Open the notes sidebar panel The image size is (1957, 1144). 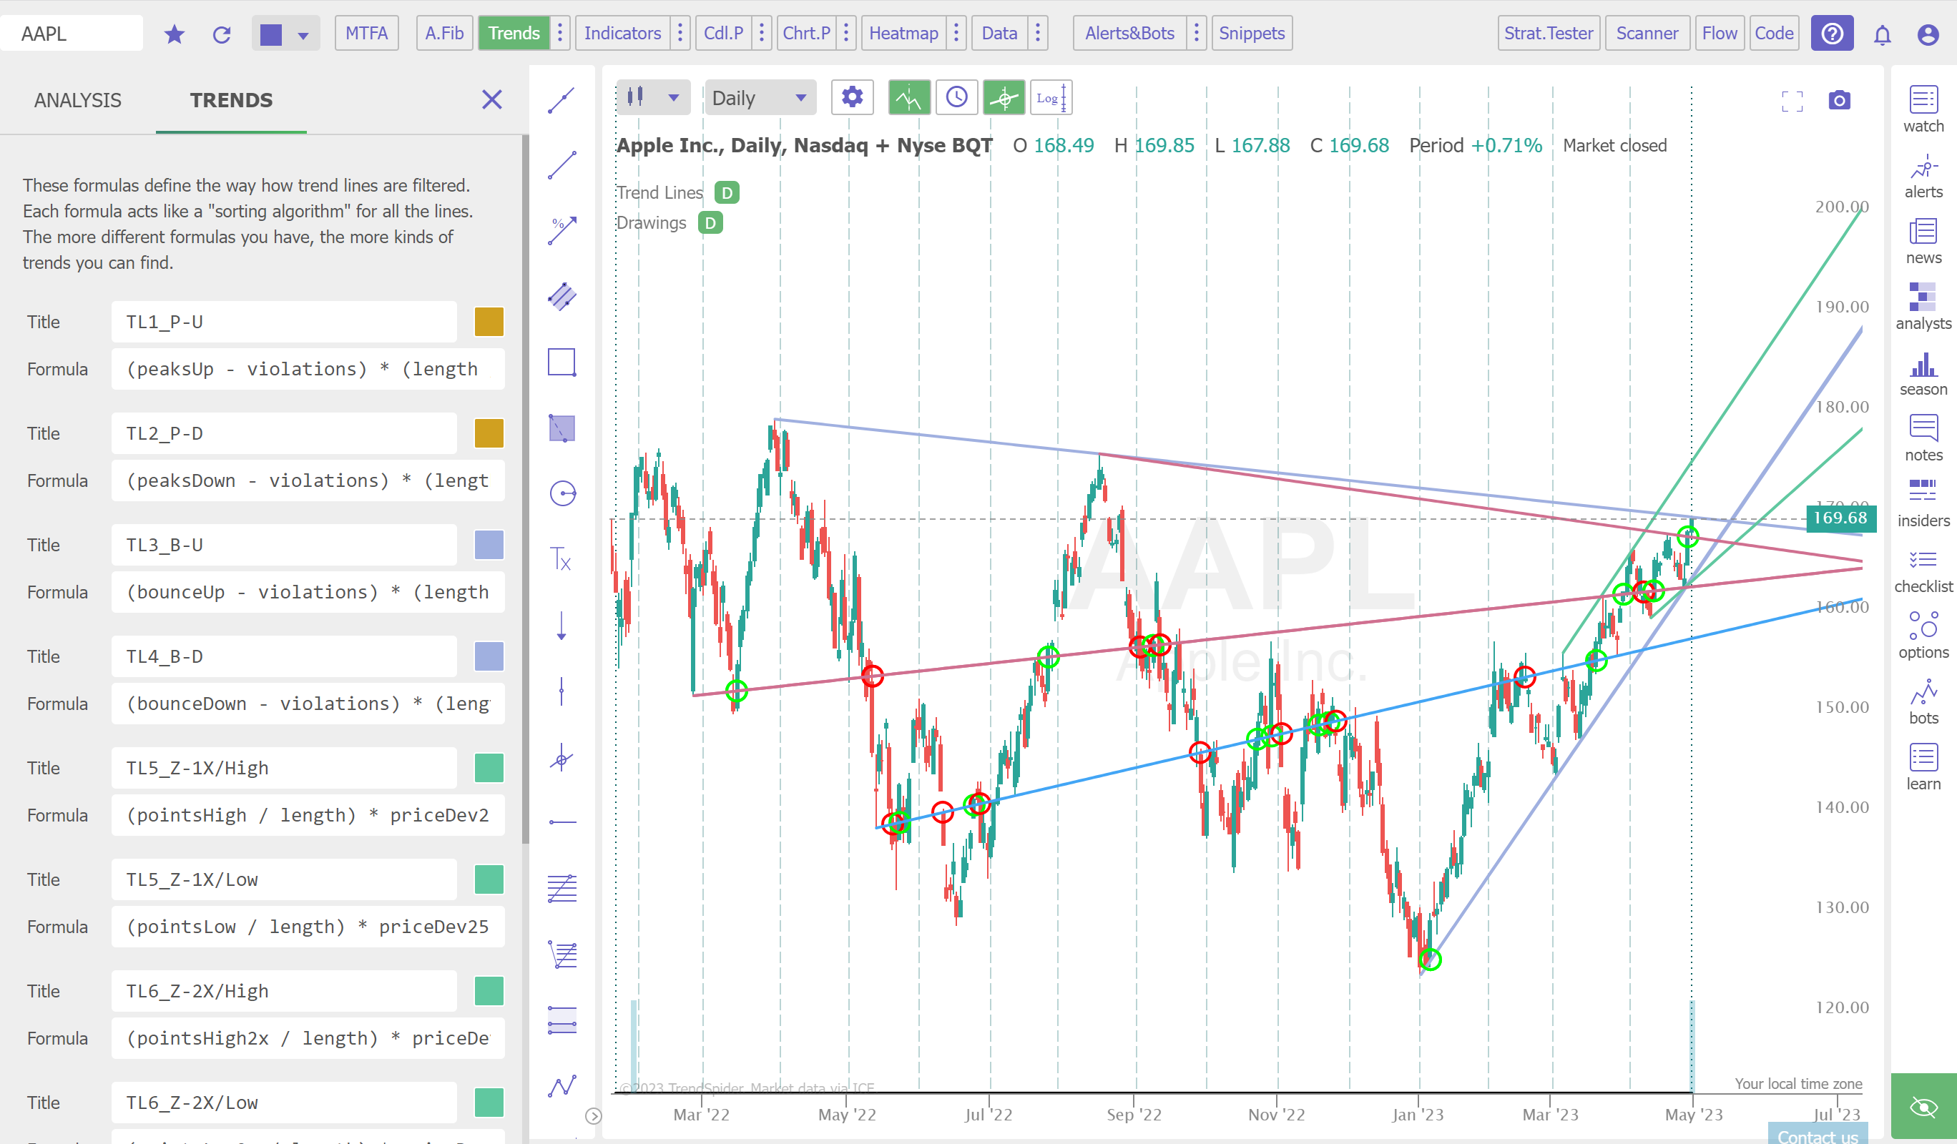pyautogui.click(x=1923, y=438)
